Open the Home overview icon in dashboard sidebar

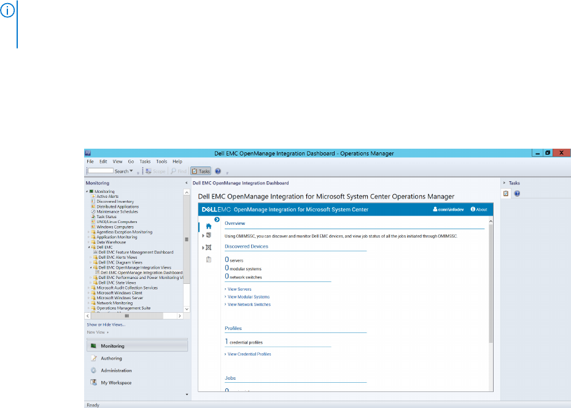click(x=209, y=226)
